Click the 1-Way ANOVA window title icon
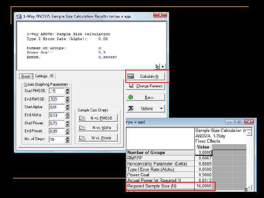264x198 pixels. pos(19,16)
